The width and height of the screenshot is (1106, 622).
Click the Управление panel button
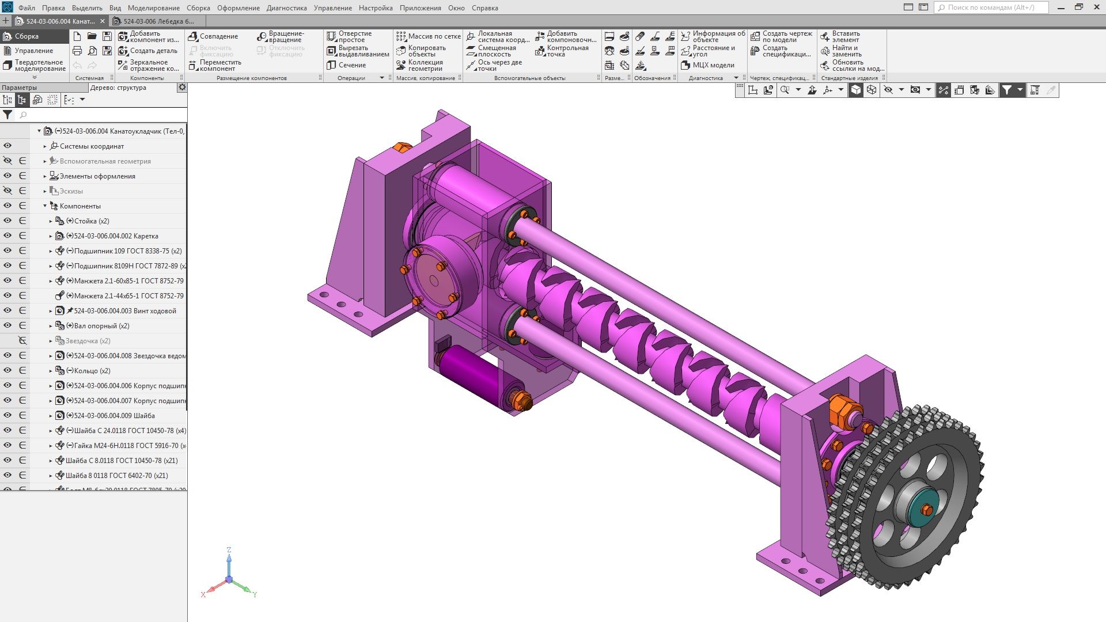[33, 51]
